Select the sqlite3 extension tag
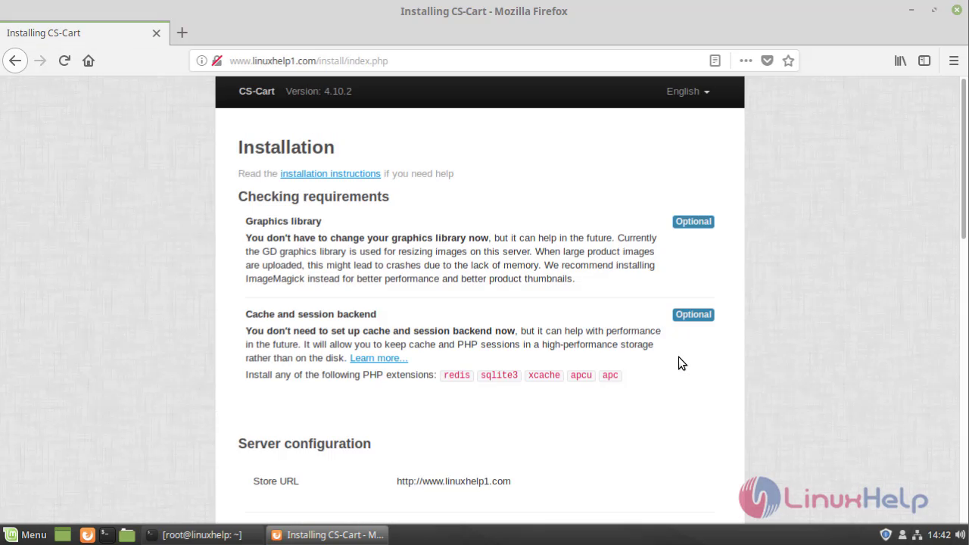The height and width of the screenshot is (545, 969). tap(499, 375)
